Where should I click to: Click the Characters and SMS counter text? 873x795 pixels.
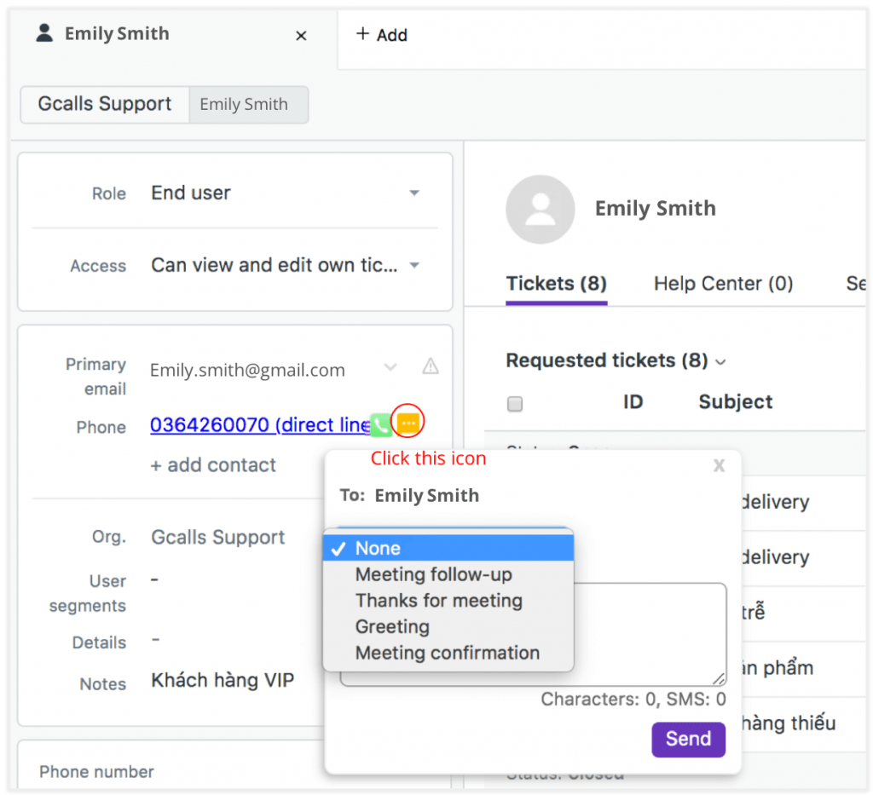click(x=633, y=700)
